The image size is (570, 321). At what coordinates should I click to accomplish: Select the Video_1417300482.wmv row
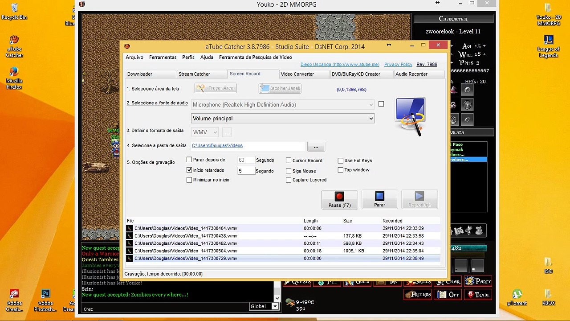[283, 243]
